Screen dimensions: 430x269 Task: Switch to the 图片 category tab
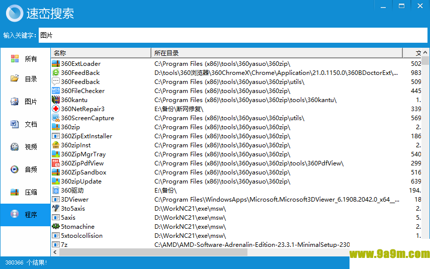point(25,102)
